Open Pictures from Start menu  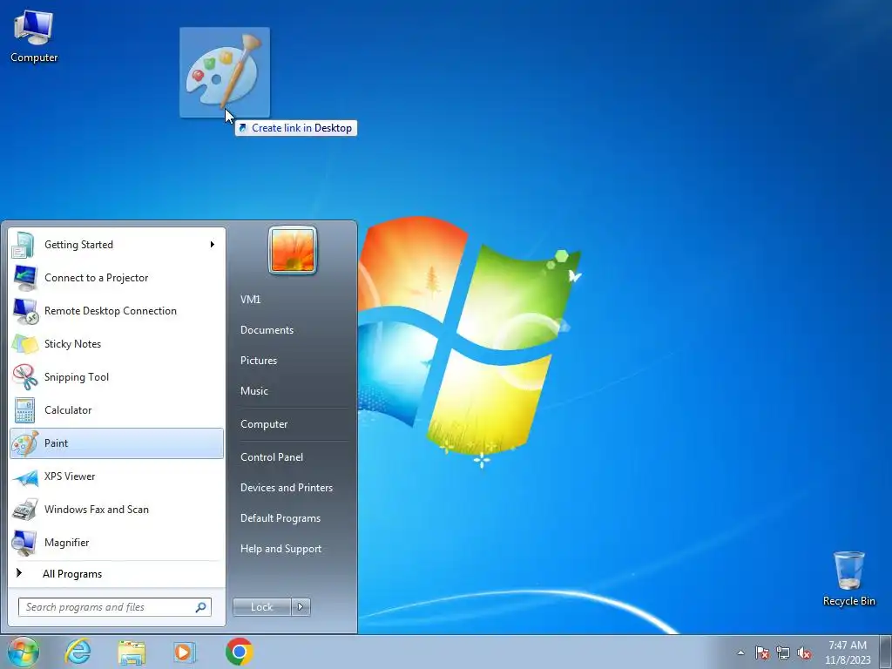tap(259, 361)
